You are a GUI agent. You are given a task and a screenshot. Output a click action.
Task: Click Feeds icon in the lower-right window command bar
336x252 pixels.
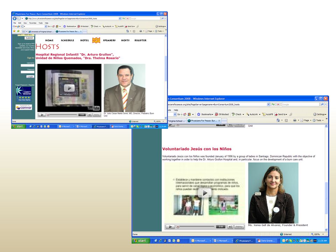(x=286, y=120)
